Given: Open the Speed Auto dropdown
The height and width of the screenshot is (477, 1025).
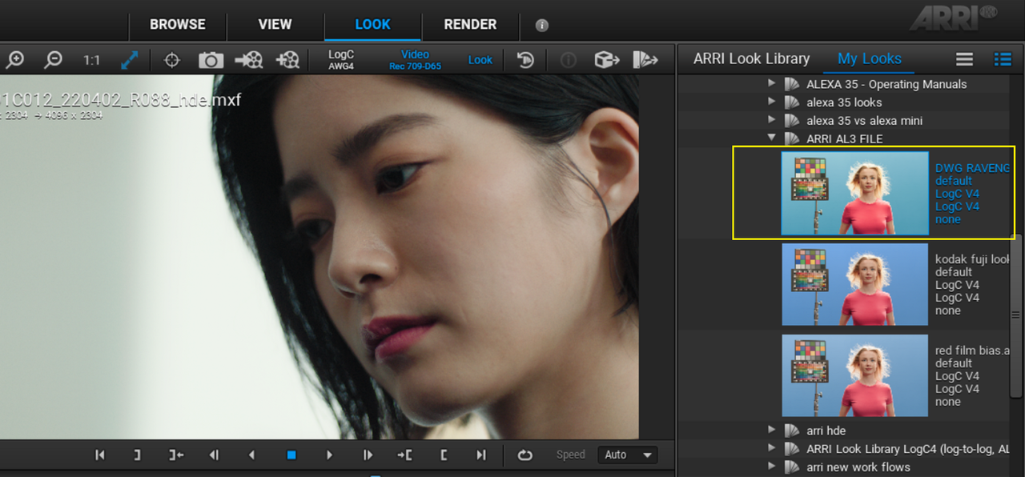Looking at the screenshot, I should pyautogui.click(x=627, y=455).
